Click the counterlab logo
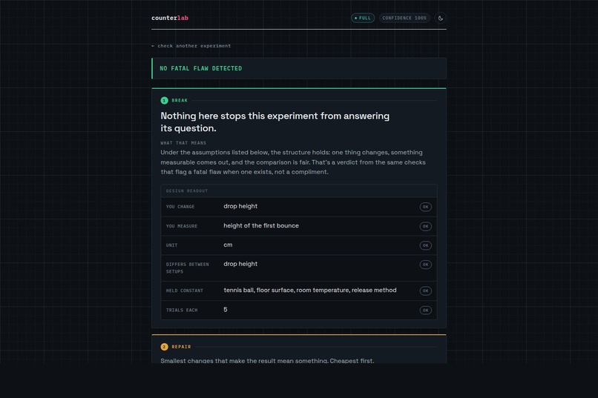Image resolution: width=598 pixels, height=398 pixels. coord(170,18)
